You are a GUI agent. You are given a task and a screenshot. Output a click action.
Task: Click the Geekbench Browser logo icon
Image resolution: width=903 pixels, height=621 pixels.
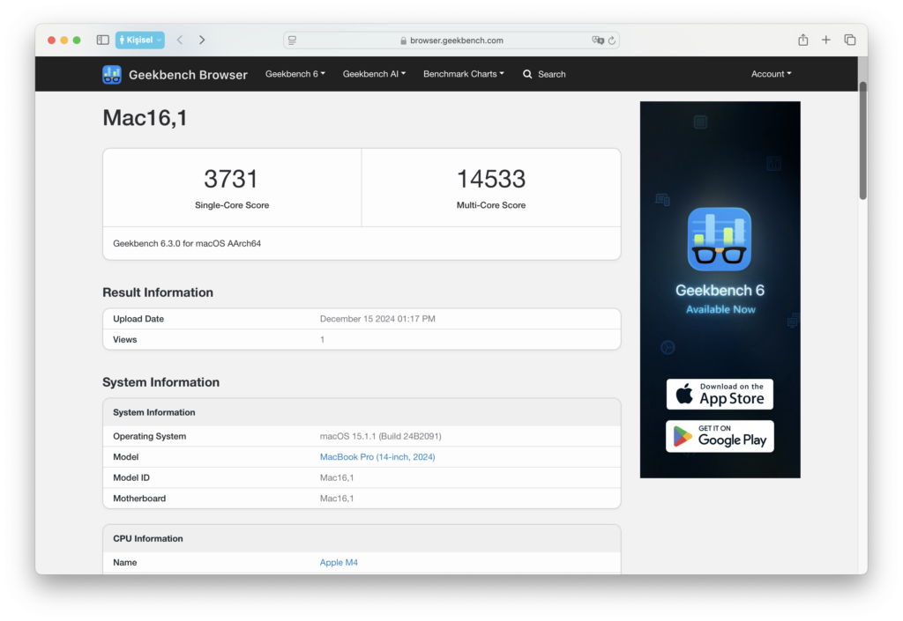(x=112, y=75)
